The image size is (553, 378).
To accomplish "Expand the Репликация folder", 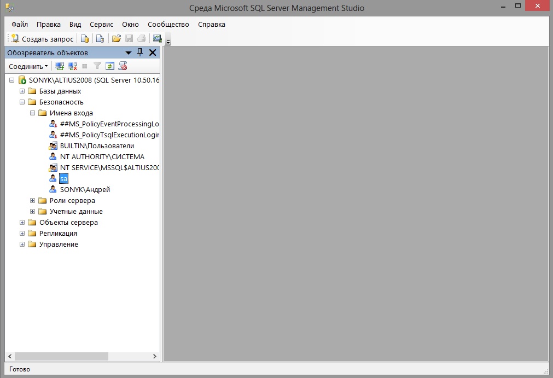I will 22,233.
